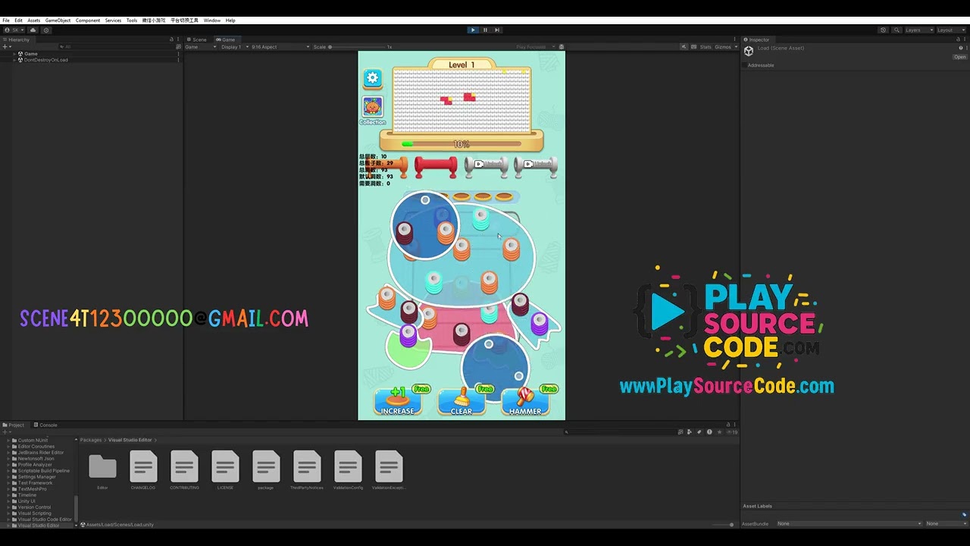
Task: Toggle the Addressable checkbox
Action: click(x=745, y=65)
